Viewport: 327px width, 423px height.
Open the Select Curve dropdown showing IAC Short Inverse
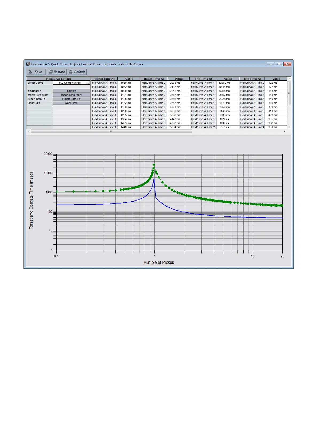(x=71, y=83)
